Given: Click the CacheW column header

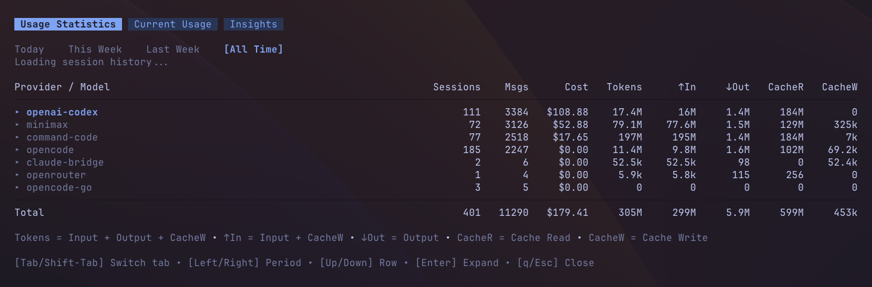Looking at the screenshot, I should click(x=840, y=87).
